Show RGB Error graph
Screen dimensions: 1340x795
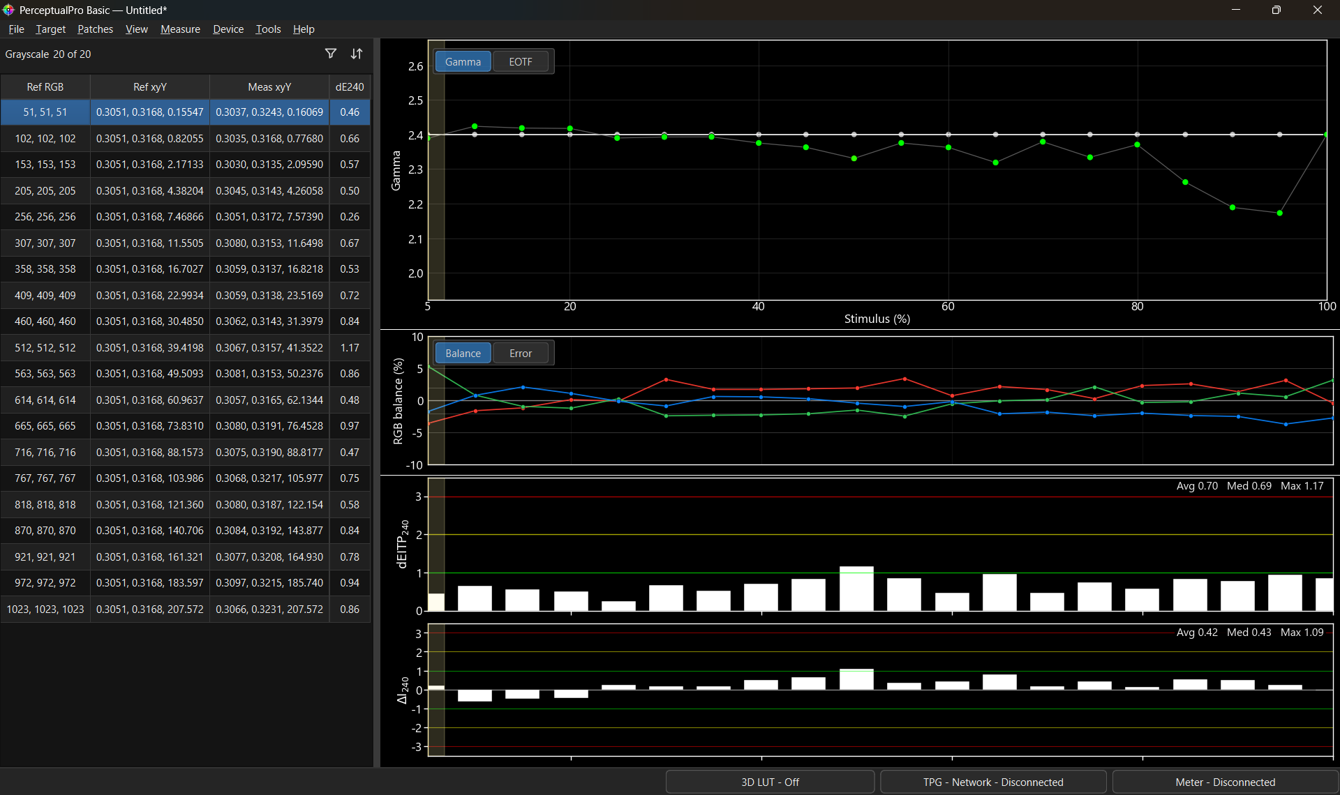[521, 354]
